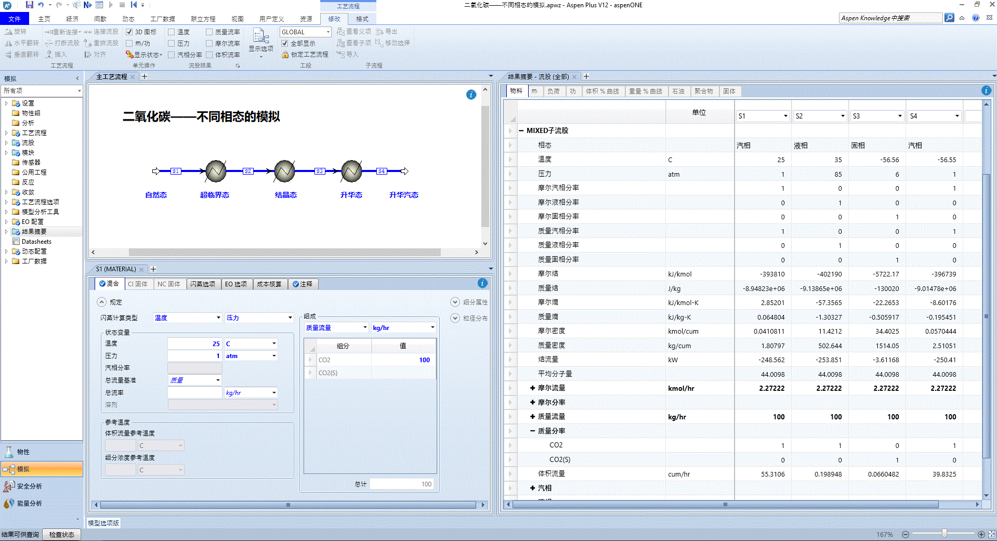Adjust the zoom slider in the status bar
The width and height of the screenshot is (997, 541).
(944, 534)
